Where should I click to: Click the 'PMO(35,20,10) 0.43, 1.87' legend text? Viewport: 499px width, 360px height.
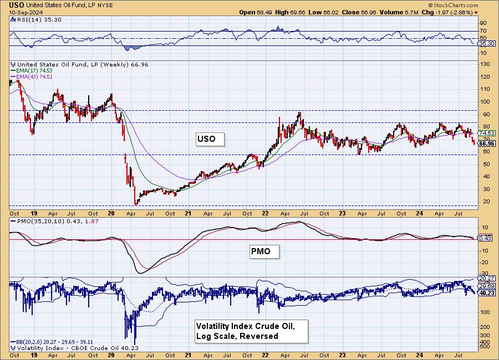(x=58, y=221)
